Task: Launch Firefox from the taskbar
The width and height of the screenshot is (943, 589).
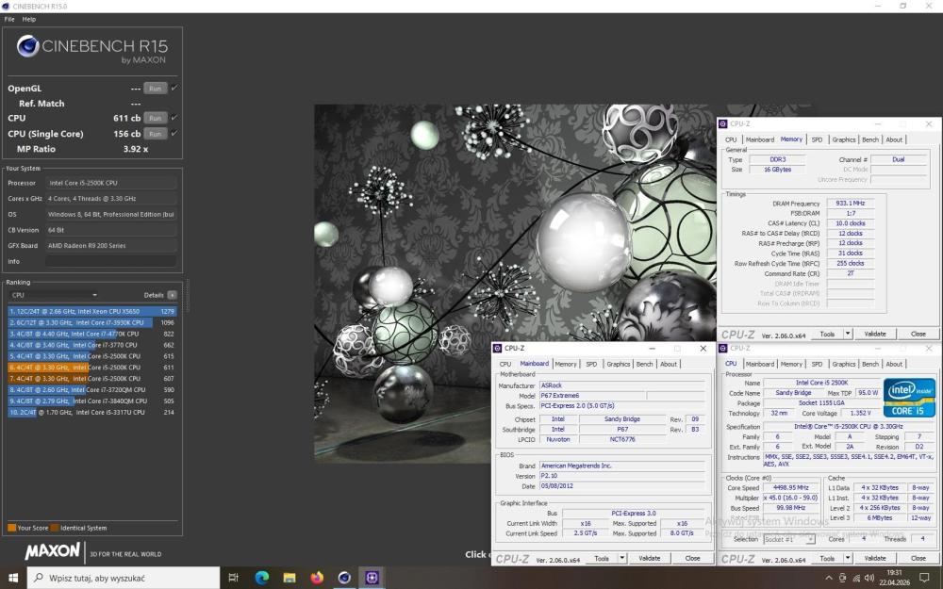Action: (317, 578)
